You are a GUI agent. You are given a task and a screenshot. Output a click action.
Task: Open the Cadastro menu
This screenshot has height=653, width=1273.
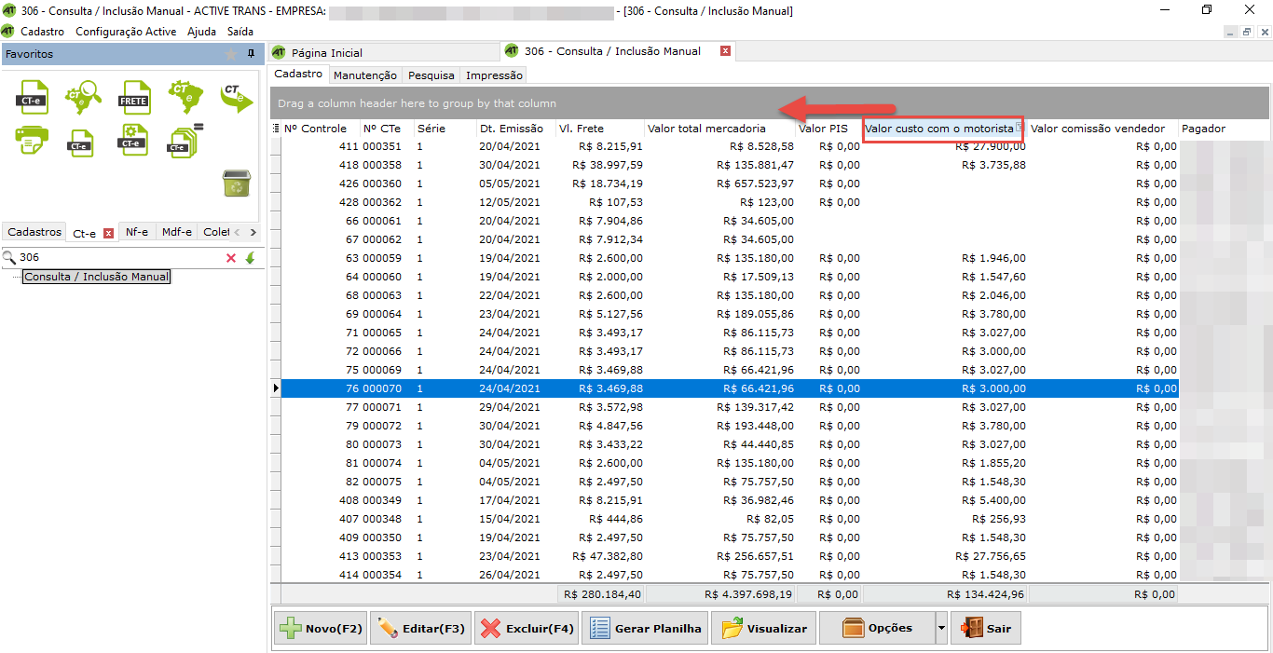point(43,31)
